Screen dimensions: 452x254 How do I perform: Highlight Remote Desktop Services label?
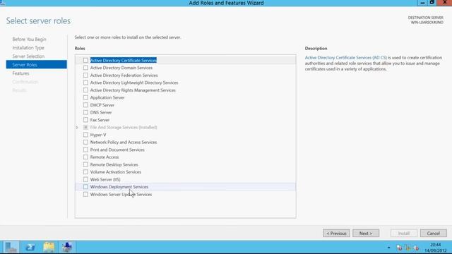[x=114, y=164]
